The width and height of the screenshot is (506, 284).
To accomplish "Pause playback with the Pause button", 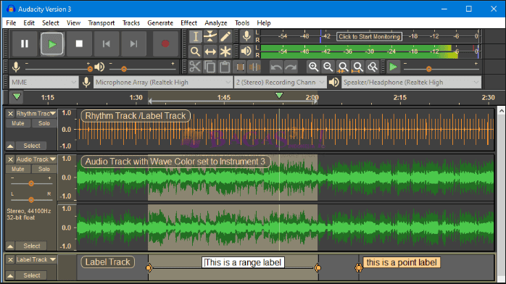I will [25, 43].
